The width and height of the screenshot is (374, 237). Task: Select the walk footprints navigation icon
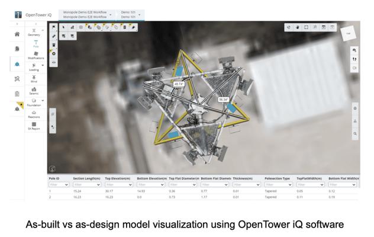pos(354,59)
